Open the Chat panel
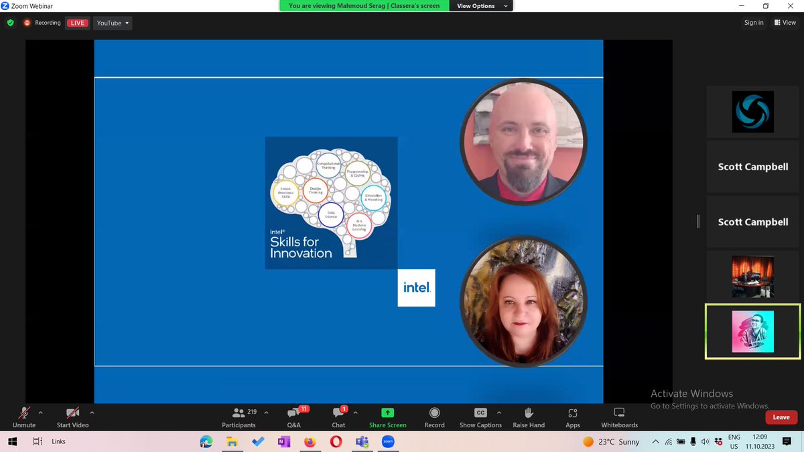Screen dimensions: 804x452 pyautogui.click(x=338, y=417)
